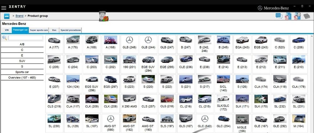
Task: Open the GLB (247) tile
Action: (167, 44)
